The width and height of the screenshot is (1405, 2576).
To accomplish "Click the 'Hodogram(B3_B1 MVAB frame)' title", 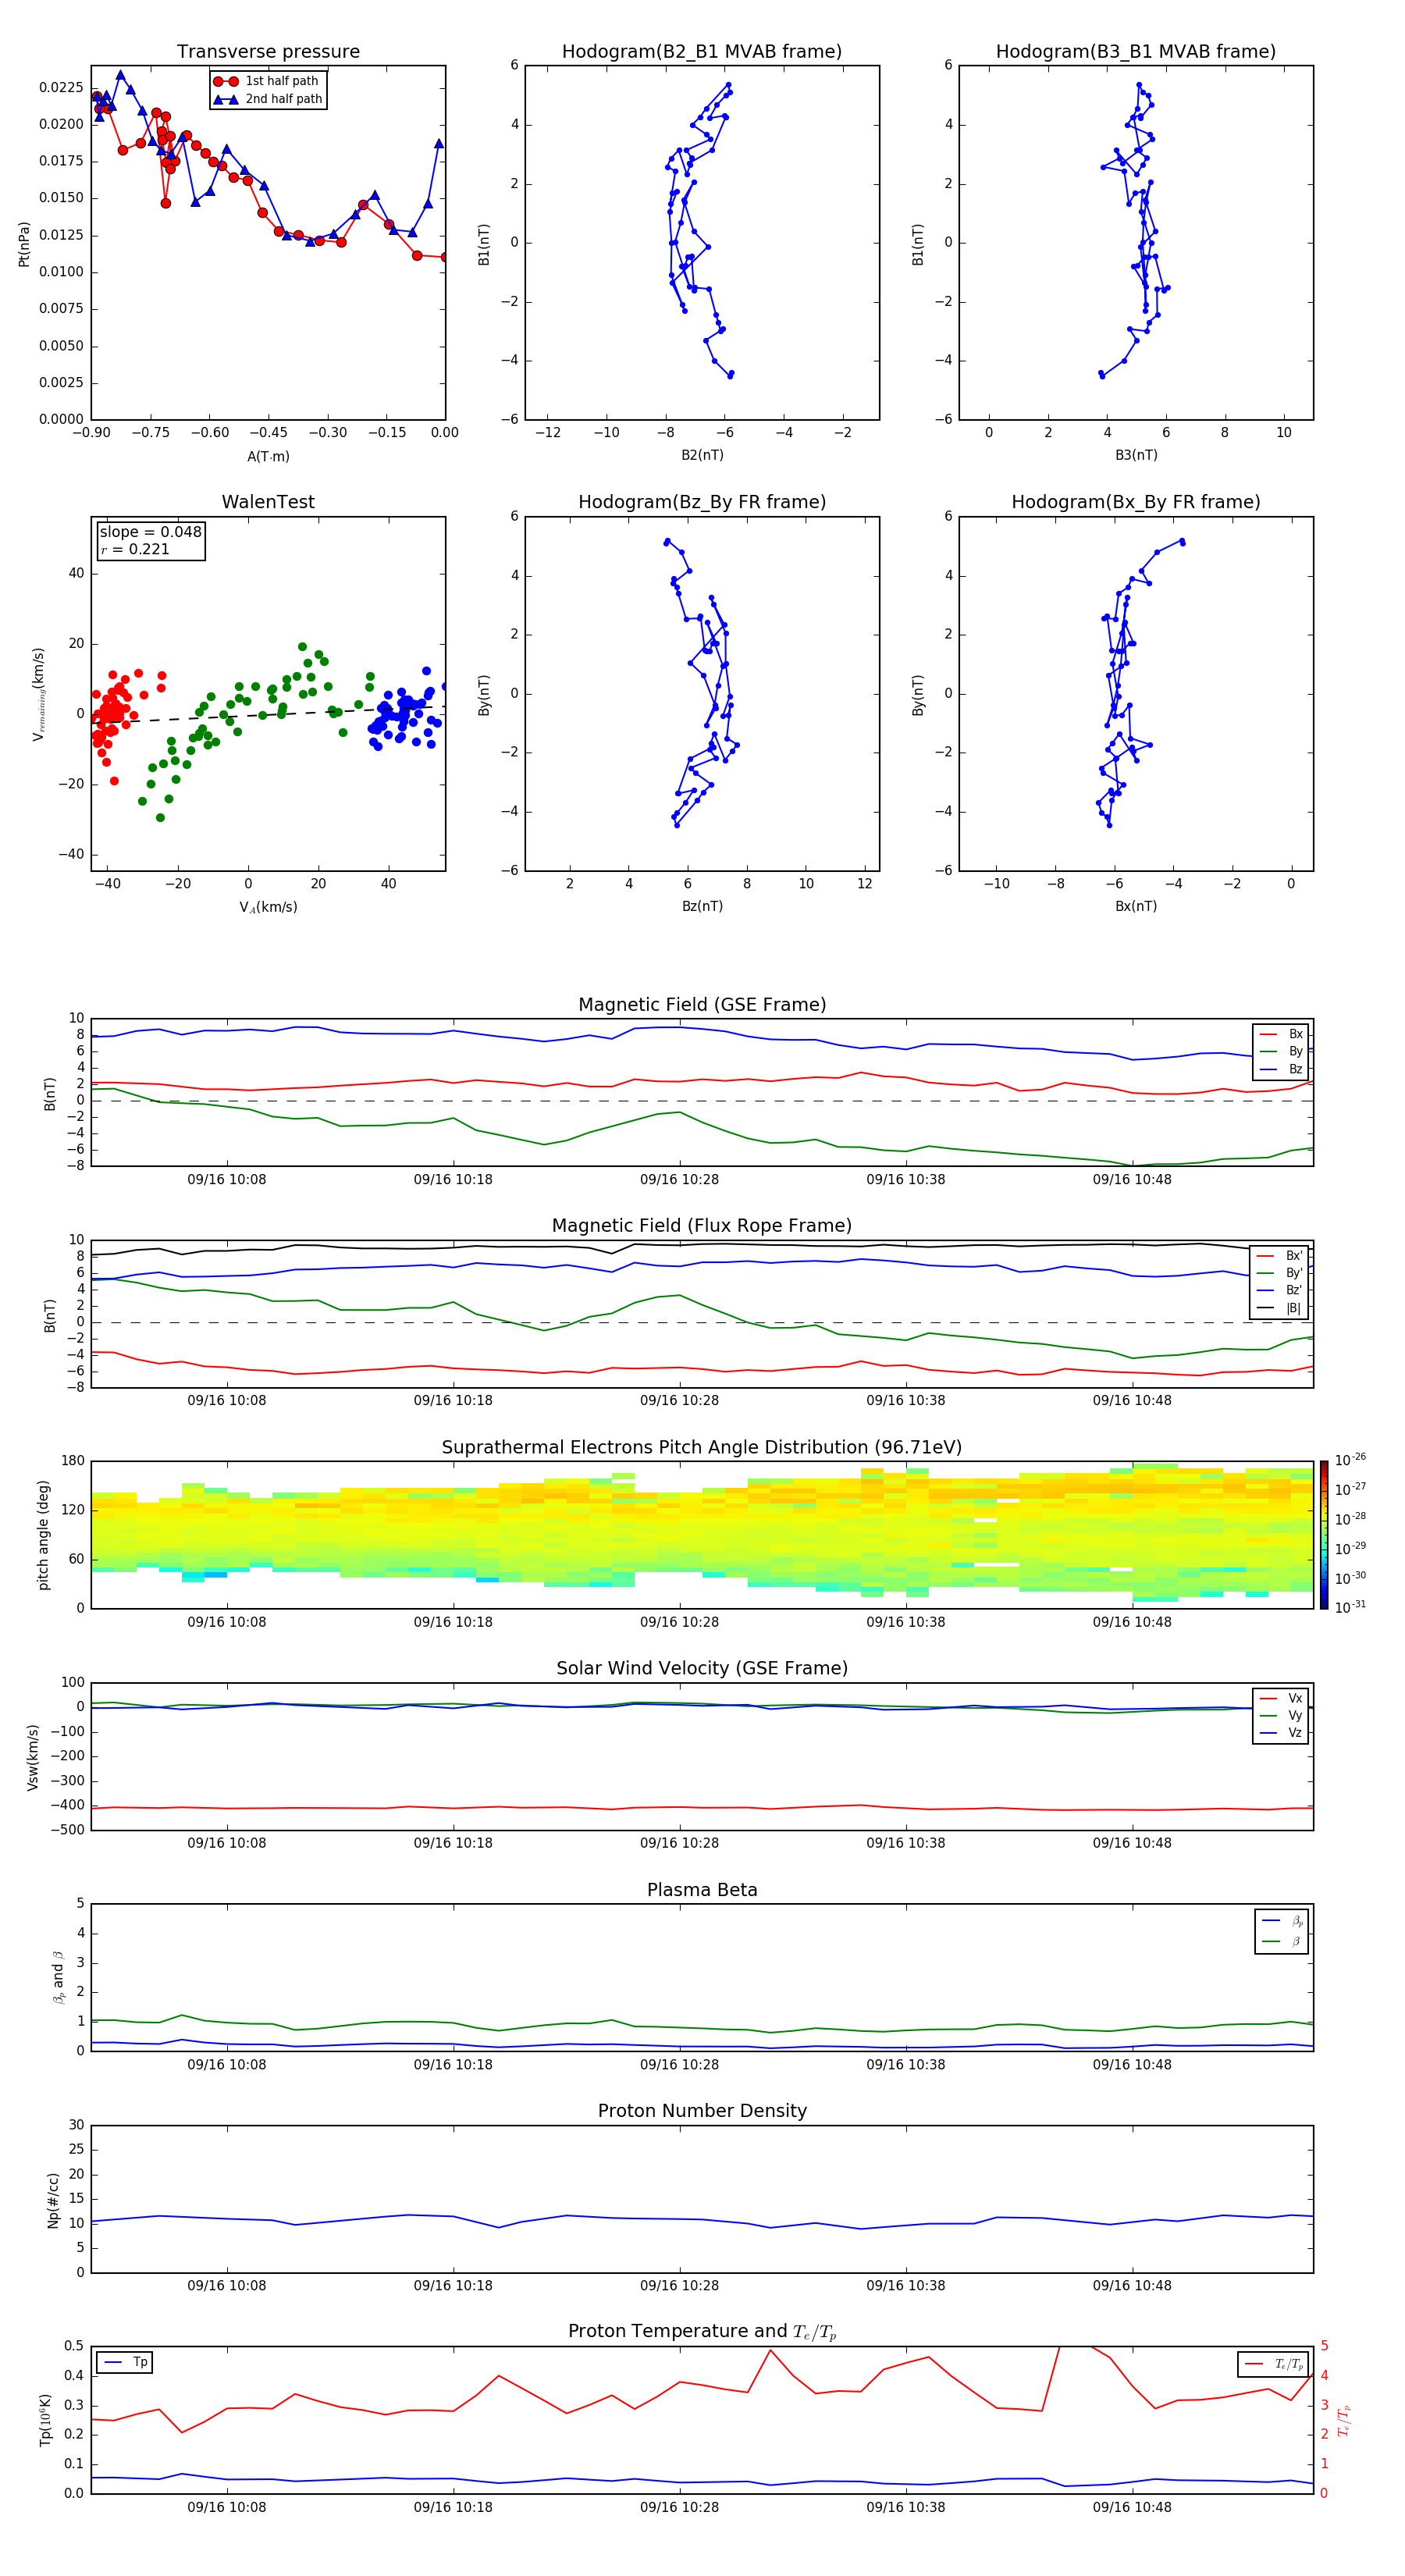I will pos(1136,52).
